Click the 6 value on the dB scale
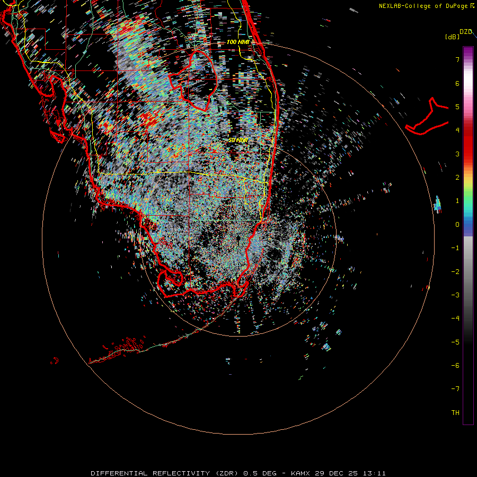 tap(457, 83)
